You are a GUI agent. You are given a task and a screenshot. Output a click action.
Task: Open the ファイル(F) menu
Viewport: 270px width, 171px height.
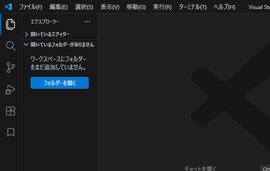31,7
